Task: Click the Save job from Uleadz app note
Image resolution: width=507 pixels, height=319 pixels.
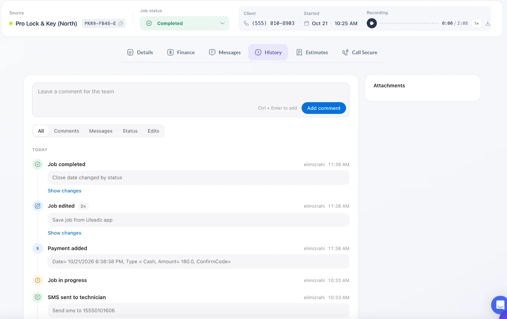Action: click(198, 220)
